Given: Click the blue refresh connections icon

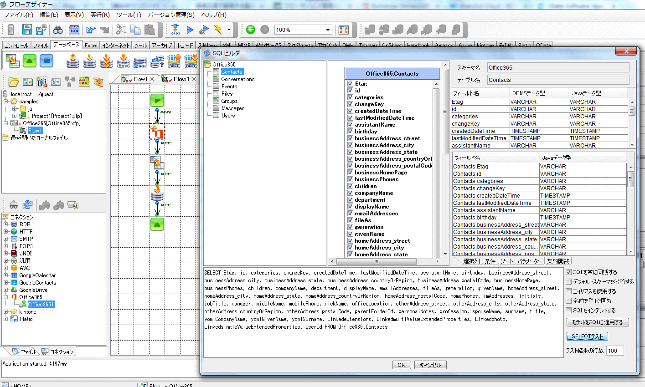Looking at the screenshot, I should click(x=28, y=205).
